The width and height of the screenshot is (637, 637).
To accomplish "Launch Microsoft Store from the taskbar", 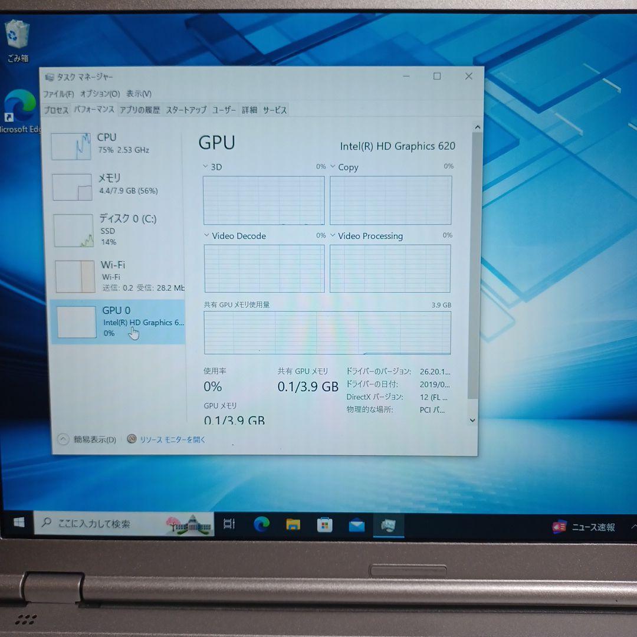I will [x=325, y=524].
